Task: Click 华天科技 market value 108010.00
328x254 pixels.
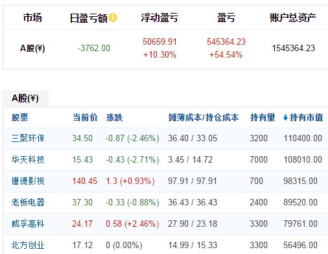Action: point(303,159)
